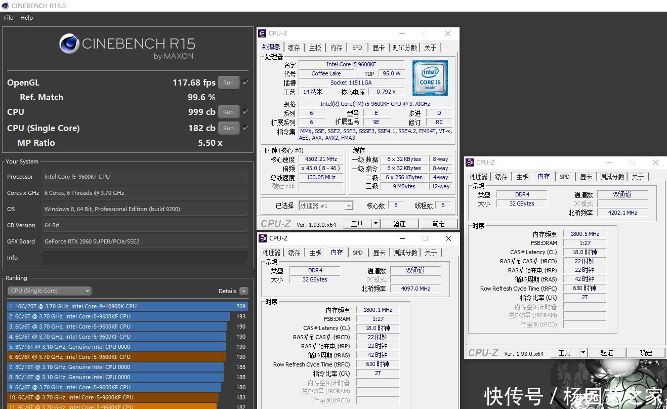This screenshot has height=409, width=667.
Task: Click right CPU-Z window title icon
Action: 469,162
